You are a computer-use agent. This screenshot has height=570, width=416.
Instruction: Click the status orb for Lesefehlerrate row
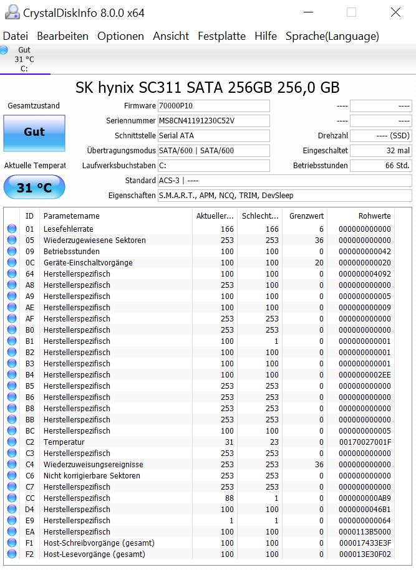[12, 229]
